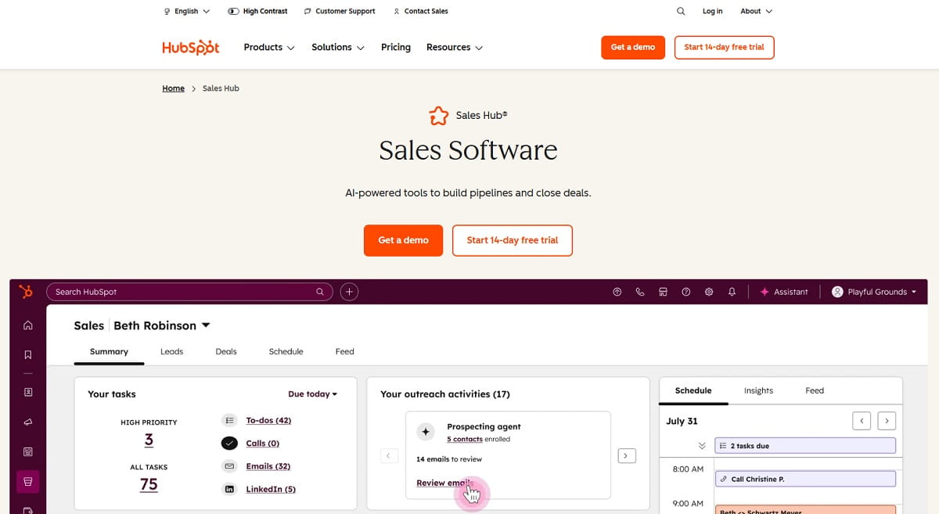Open the Contacts (CRM) icon in the sidebar
The image size is (939, 514).
coord(28,391)
